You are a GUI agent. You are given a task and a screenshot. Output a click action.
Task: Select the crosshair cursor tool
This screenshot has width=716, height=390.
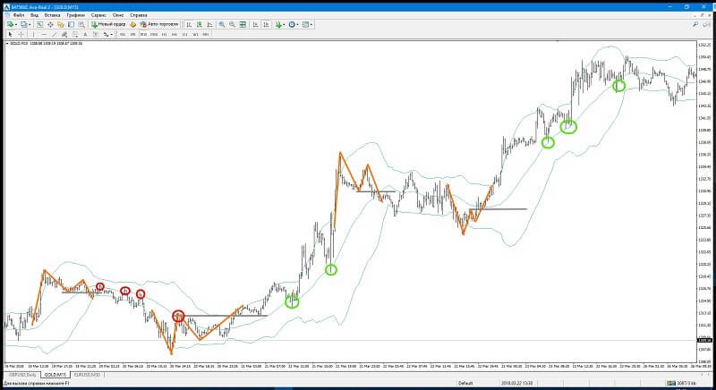[x=21, y=34]
